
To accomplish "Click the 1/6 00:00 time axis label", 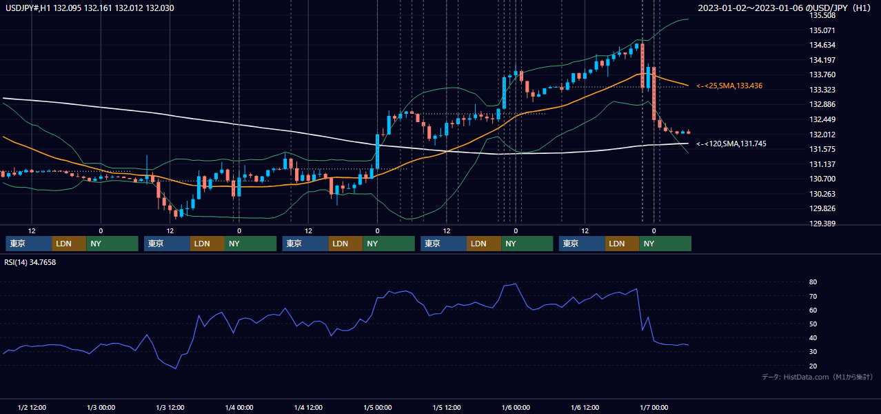I will click(x=516, y=408).
